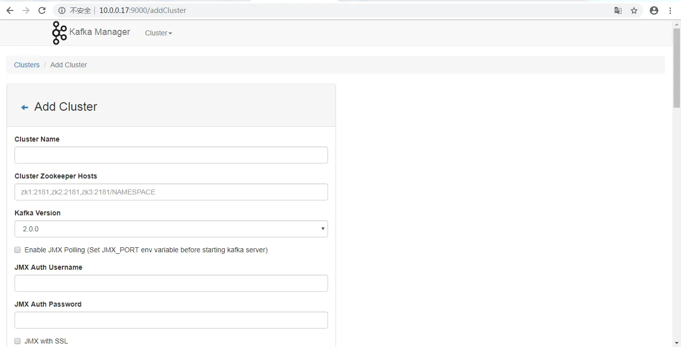Click the address bar URL
Viewport: 681px width, 347px height.
(x=143, y=10)
